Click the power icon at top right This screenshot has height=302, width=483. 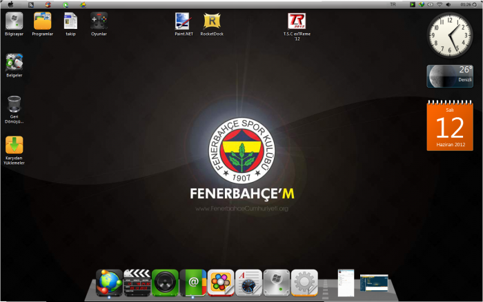coord(475,5)
